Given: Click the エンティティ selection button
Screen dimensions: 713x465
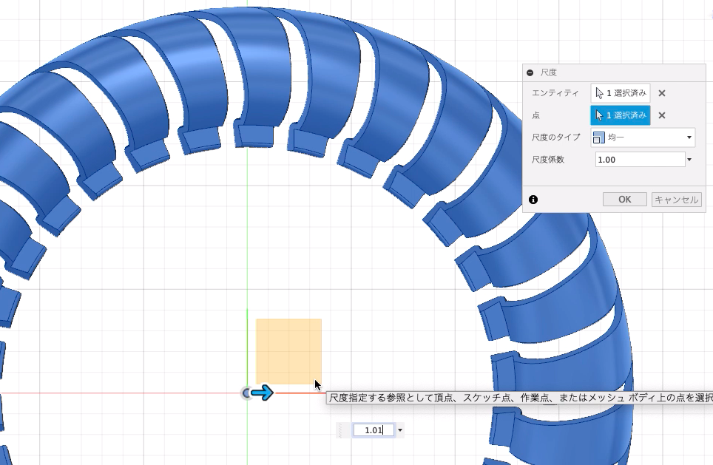Looking at the screenshot, I should (x=621, y=93).
